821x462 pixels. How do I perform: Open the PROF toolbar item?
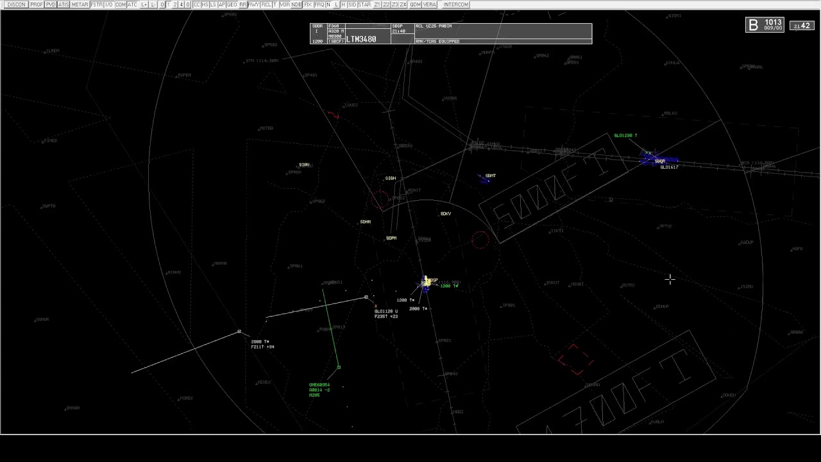point(37,4)
